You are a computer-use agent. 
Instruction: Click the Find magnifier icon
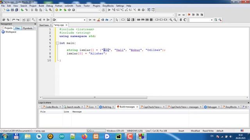[x=46, y=10]
